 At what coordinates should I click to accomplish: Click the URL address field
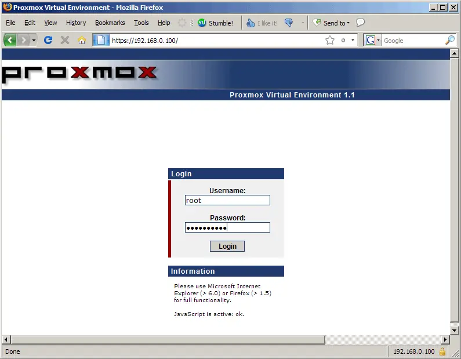[x=217, y=40]
